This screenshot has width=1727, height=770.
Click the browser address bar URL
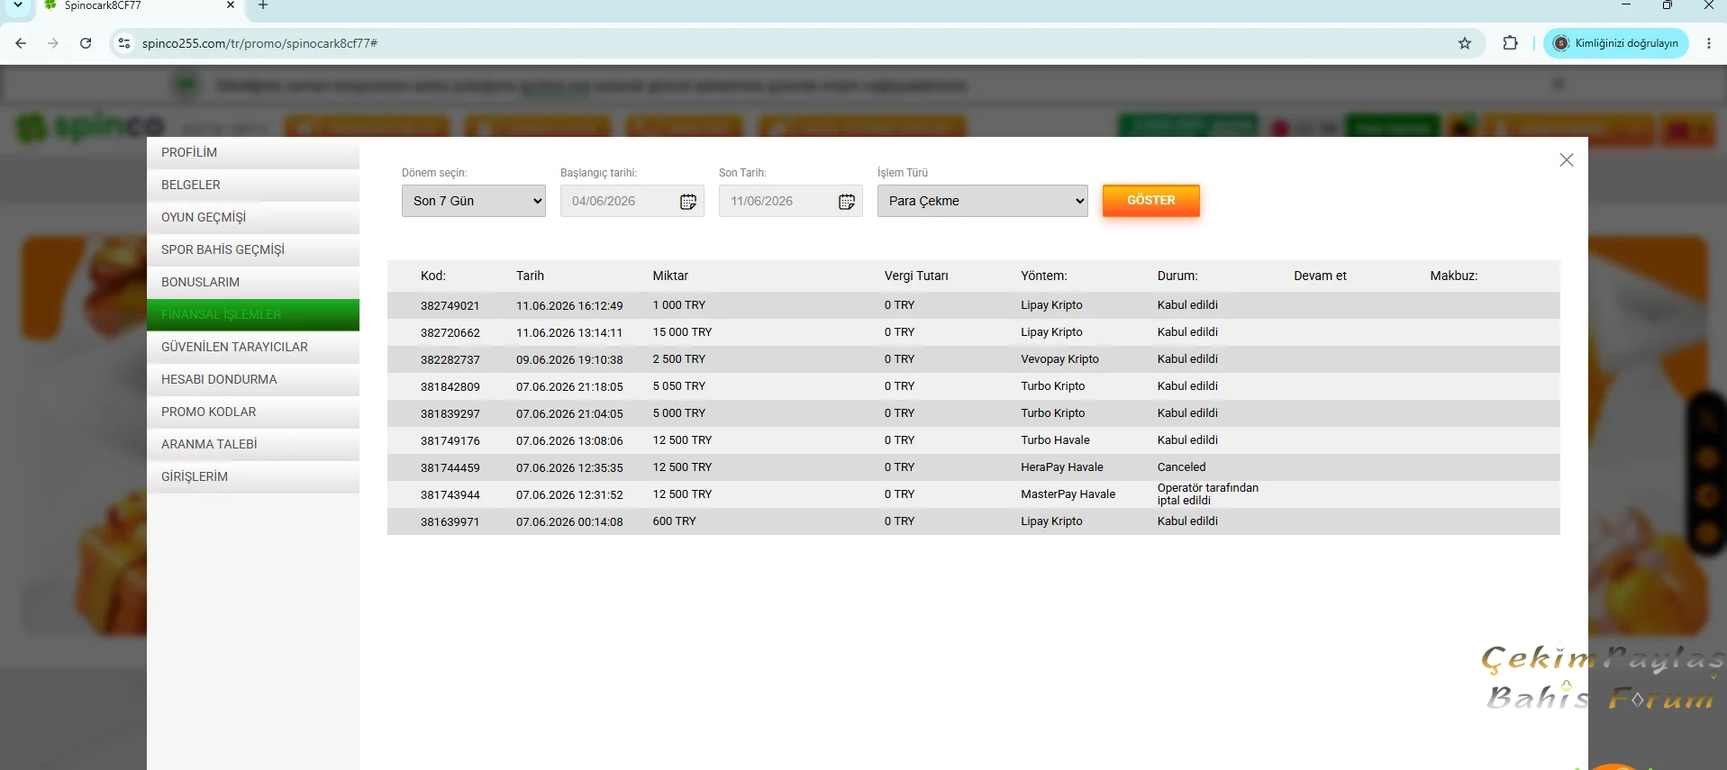[260, 43]
